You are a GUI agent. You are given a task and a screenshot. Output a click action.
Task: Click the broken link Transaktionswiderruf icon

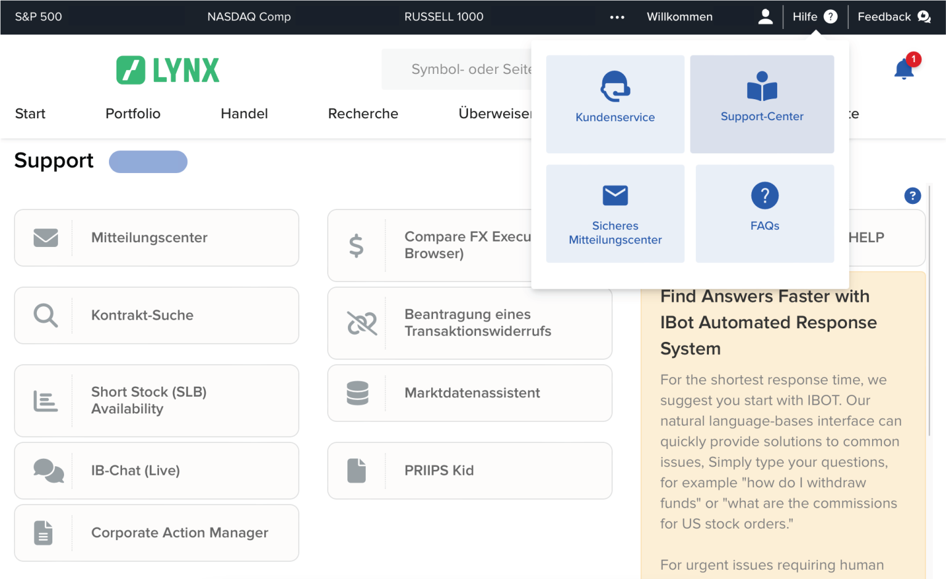coord(362,323)
